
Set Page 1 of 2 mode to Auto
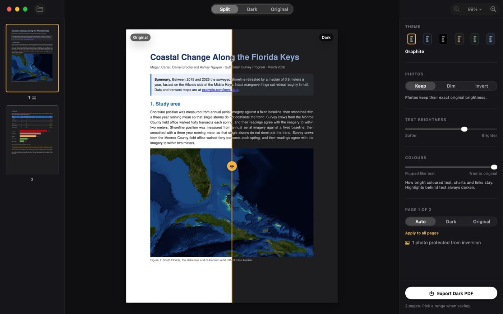coord(420,221)
